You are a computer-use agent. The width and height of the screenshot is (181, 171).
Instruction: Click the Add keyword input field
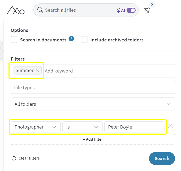coord(109,71)
